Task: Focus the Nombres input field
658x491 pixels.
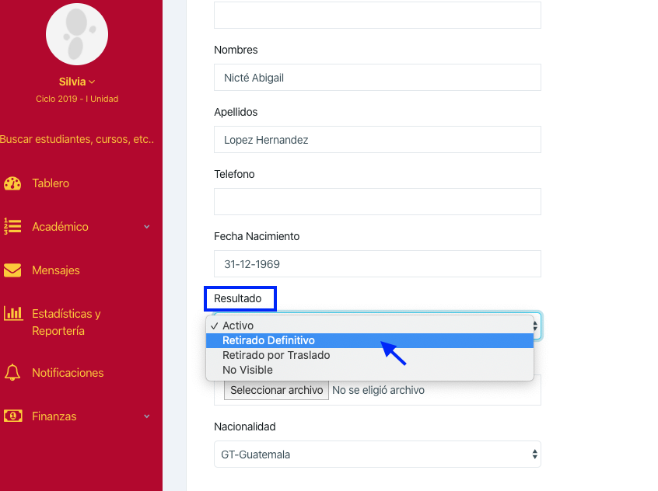Action: [x=377, y=78]
